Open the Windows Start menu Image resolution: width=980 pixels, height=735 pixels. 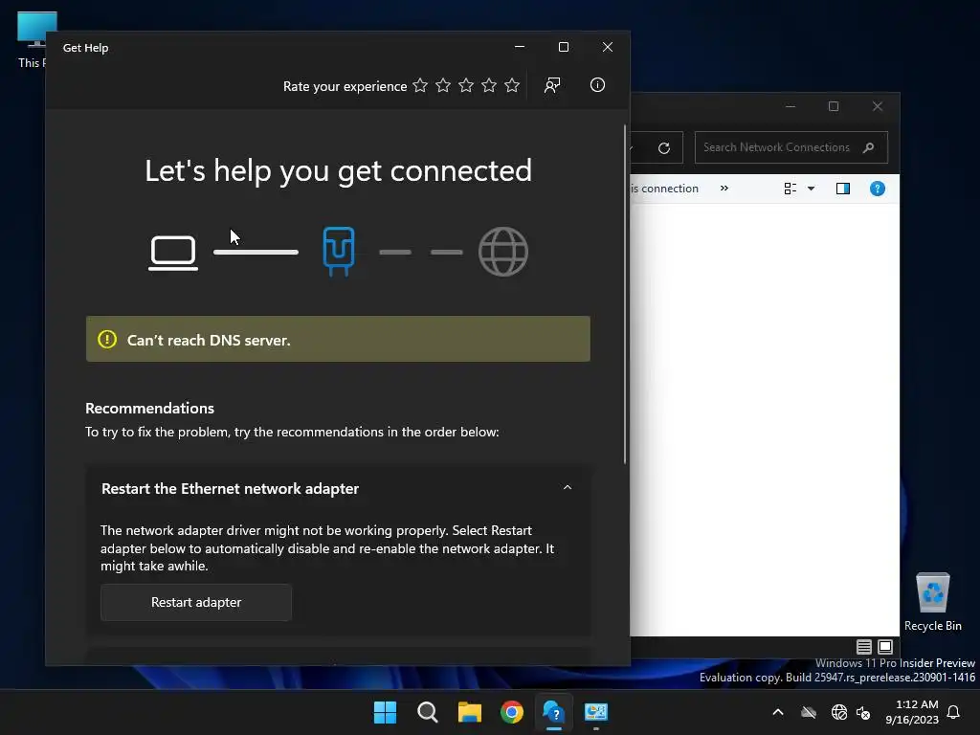click(x=385, y=712)
